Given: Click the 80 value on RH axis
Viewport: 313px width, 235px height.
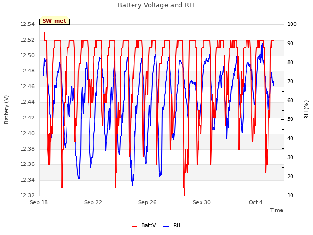Looking at the screenshot, I should pyautogui.click(x=290, y=63).
